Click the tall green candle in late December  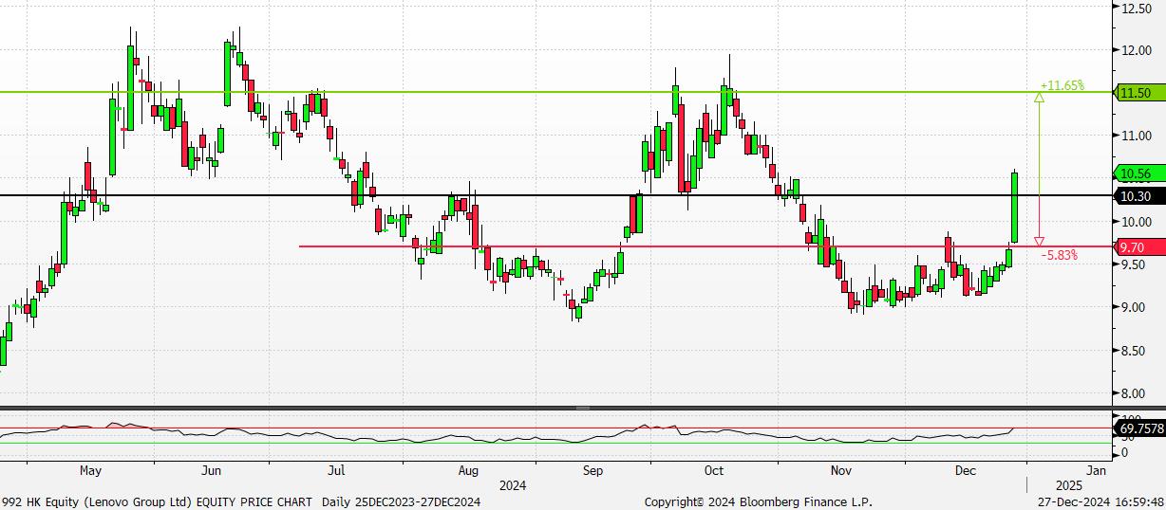(1015, 207)
